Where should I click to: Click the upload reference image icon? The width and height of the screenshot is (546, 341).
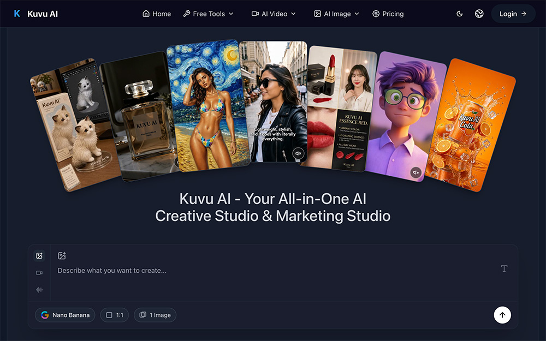62,256
